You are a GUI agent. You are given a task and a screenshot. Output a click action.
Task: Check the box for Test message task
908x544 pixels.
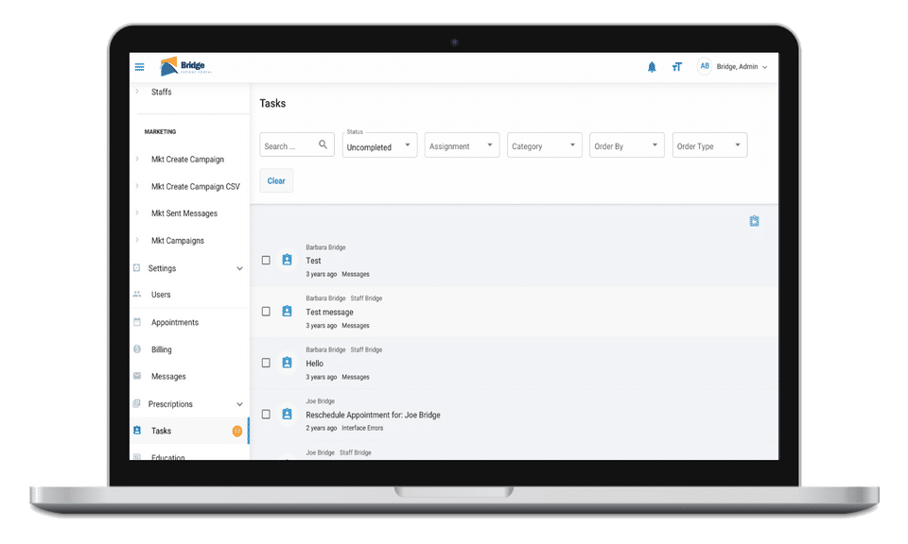[x=266, y=312]
